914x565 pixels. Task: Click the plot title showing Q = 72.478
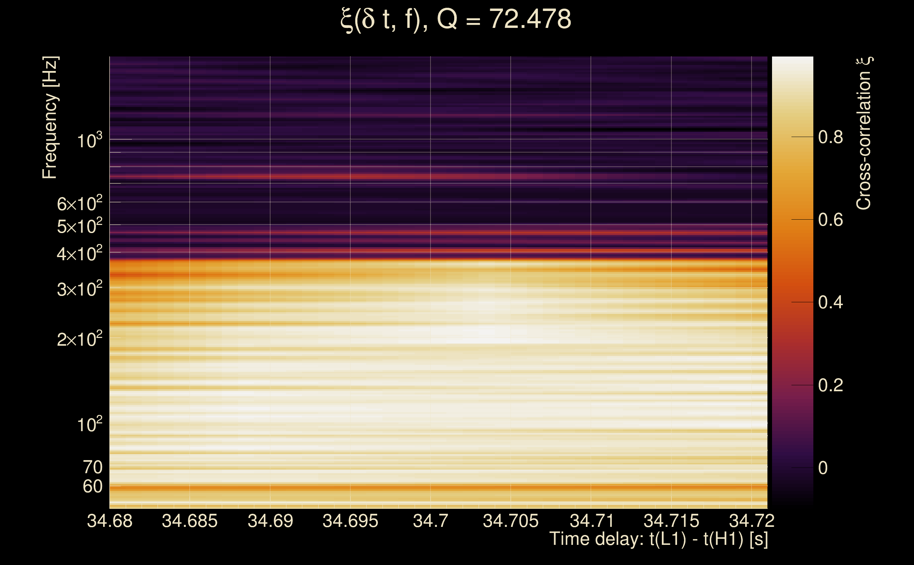click(x=456, y=19)
